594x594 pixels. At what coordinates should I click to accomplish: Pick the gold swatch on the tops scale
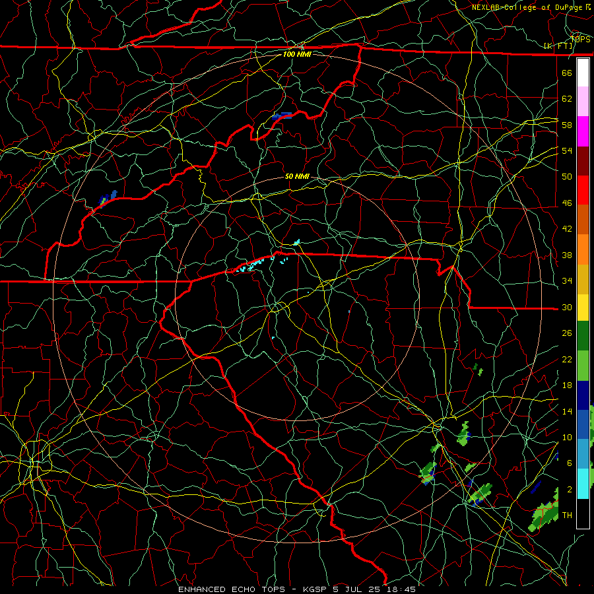(x=583, y=279)
